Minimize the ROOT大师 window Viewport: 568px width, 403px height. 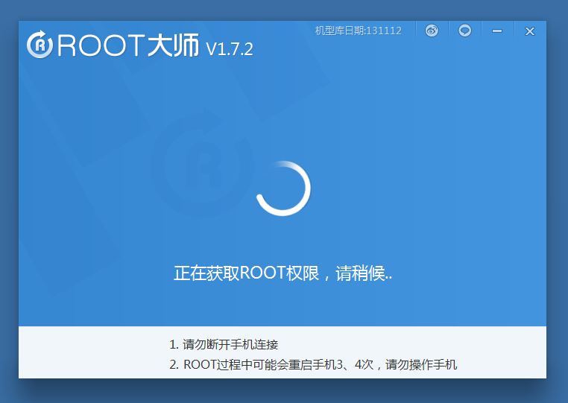(x=497, y=31)
